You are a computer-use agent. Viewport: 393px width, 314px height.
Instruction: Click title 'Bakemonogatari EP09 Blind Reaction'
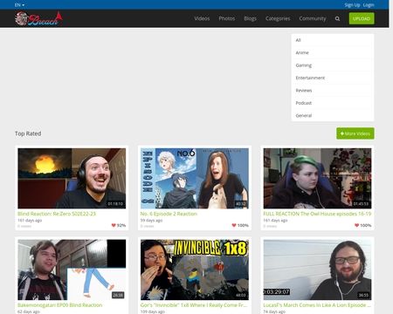(x=60, y=305)
